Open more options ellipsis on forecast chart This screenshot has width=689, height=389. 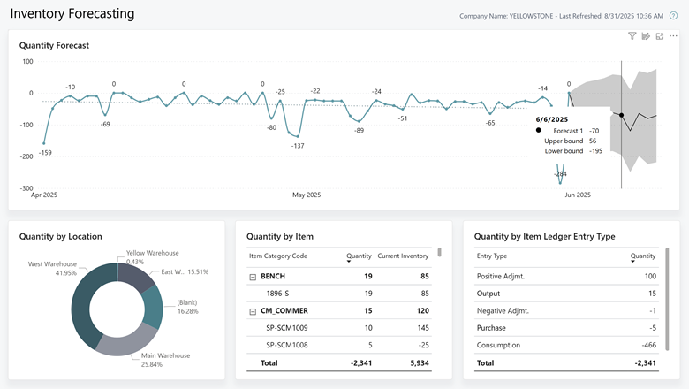point(673,36)
